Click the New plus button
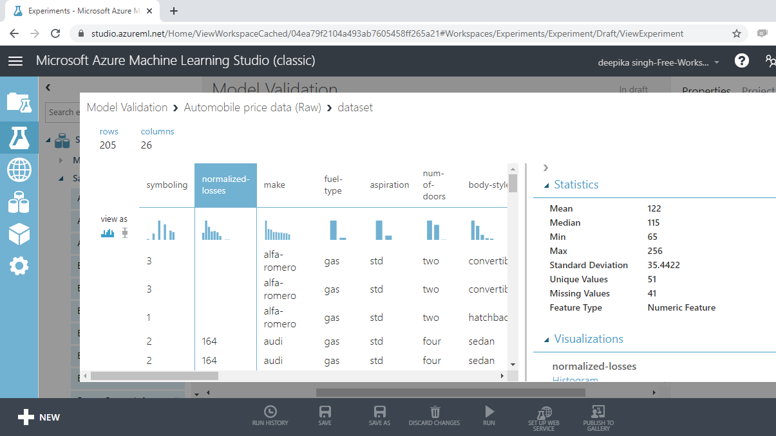 39,417
